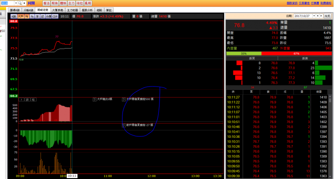
Task: Go to next date with right arrow
Action: [x=321, y=16]
